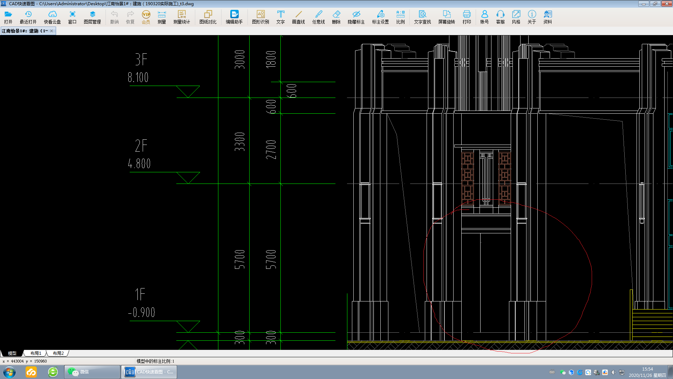Open the Windows Start menu
Screen dimensions: 673x379
click(9, 372)
